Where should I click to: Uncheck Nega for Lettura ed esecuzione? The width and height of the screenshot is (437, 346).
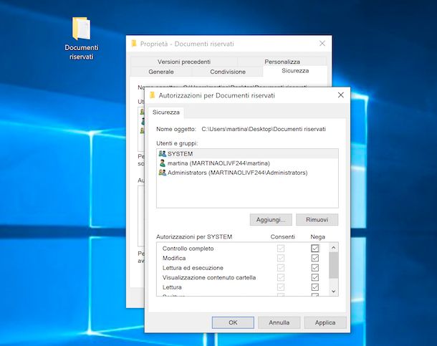[x=315, y=268]
